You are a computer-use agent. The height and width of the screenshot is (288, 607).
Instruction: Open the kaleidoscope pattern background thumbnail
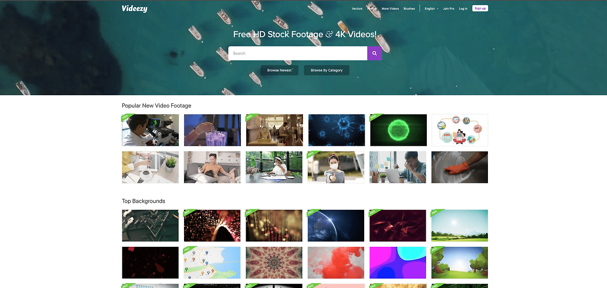pos(274,262)
